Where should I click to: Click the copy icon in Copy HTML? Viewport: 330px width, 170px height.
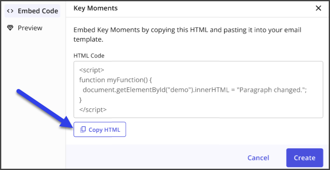(83, 129)
